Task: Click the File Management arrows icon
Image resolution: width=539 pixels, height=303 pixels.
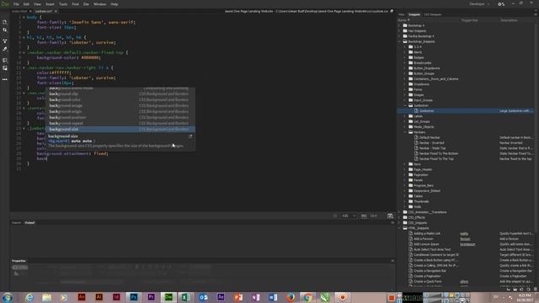Action: coord(5,30)
